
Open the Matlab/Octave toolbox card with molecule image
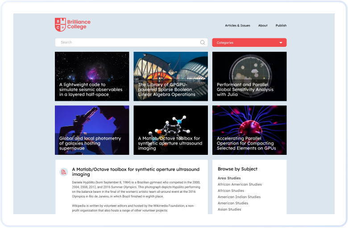coord(171,130)
